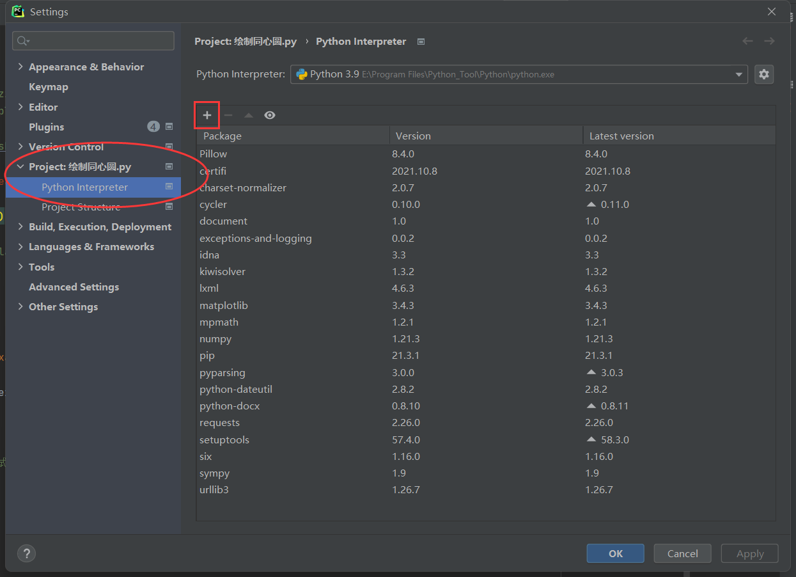Open interpreter gear settings icon
Image resolution: width=796 pixels, height=577 pixels.
(764, 74)
